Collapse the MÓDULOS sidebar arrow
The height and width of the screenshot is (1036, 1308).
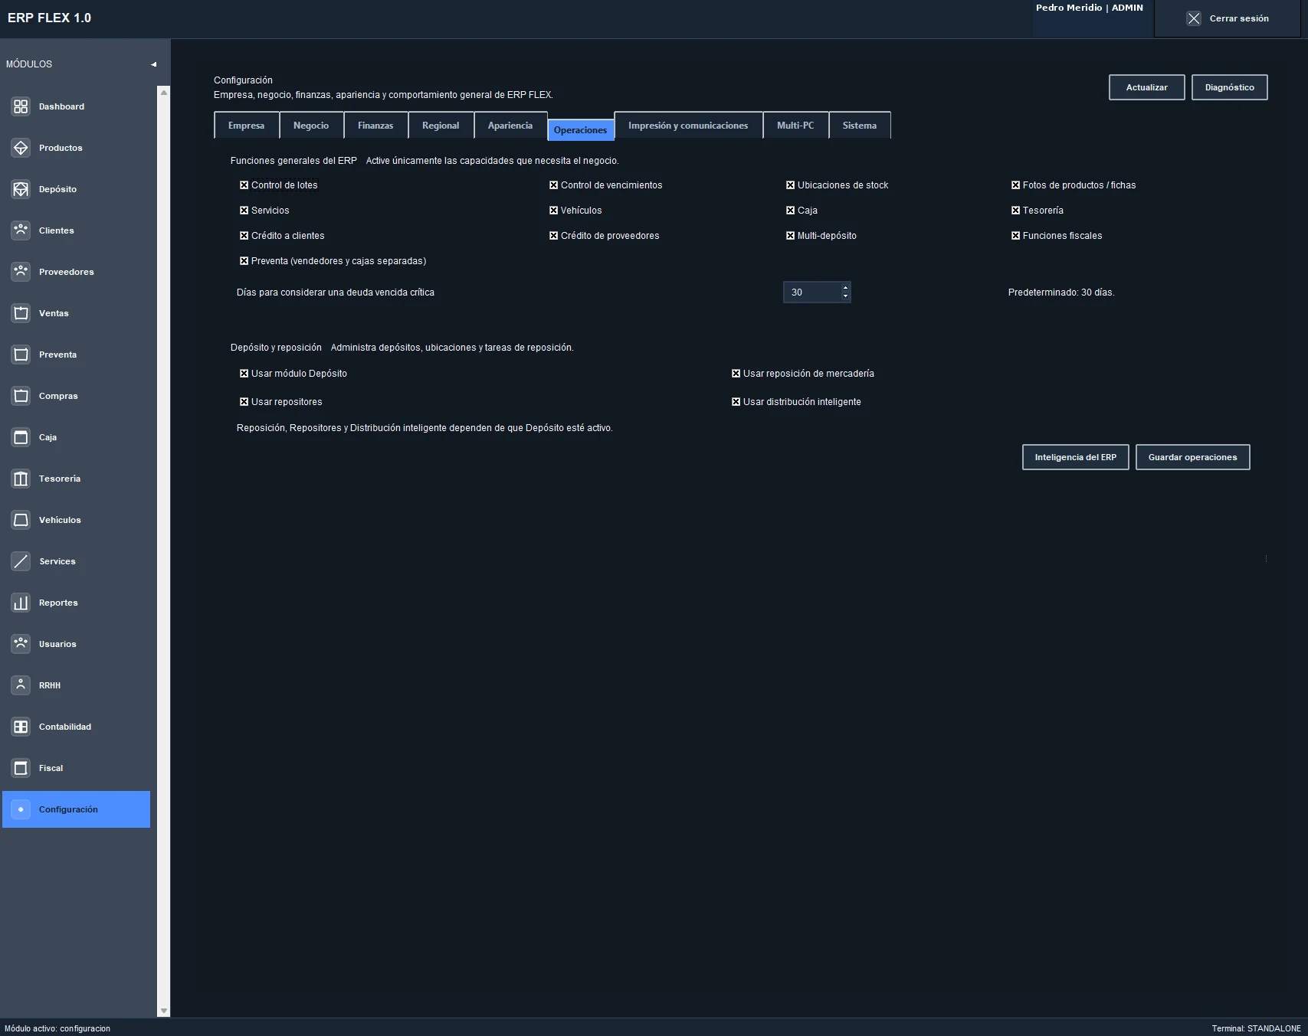(153, 64)
